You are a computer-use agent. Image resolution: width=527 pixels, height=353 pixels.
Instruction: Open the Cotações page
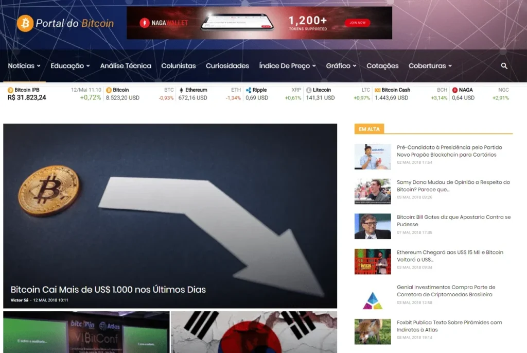[382, 66]
